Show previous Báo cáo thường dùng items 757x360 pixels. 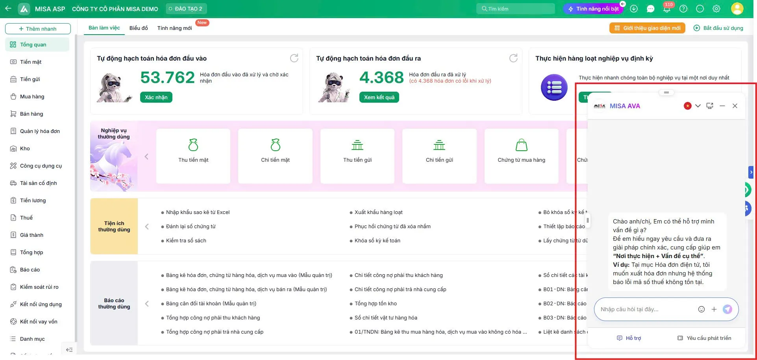tap(147, 304)
